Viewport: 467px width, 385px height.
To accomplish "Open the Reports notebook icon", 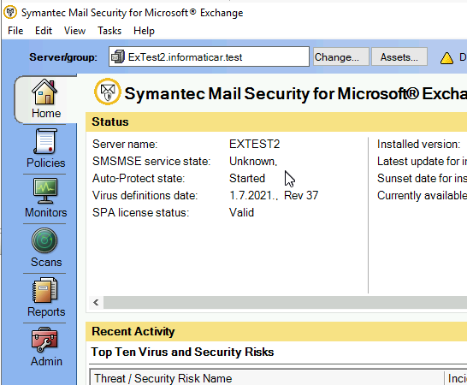I will (45, 290).
